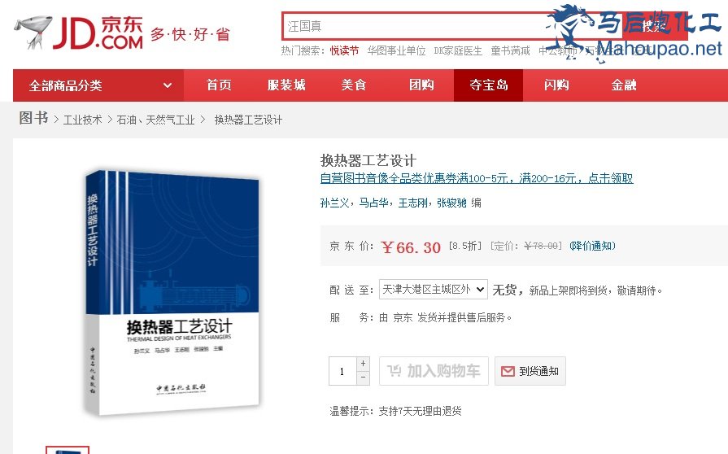Click the coupon promotion link 点击领取
The width and height of the screenshot is (728, 454).
[x=611, y=178]
